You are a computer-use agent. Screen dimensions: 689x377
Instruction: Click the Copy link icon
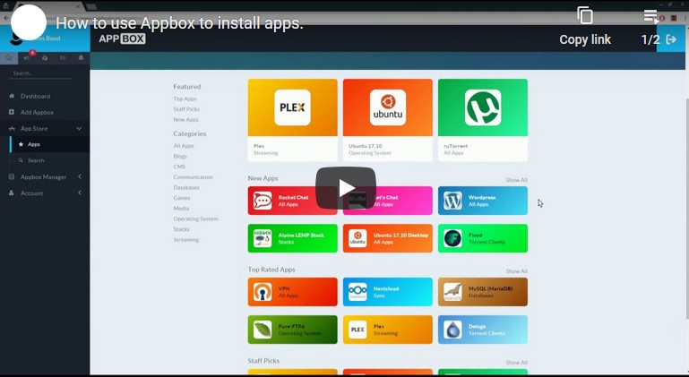[x=585, y=16]
